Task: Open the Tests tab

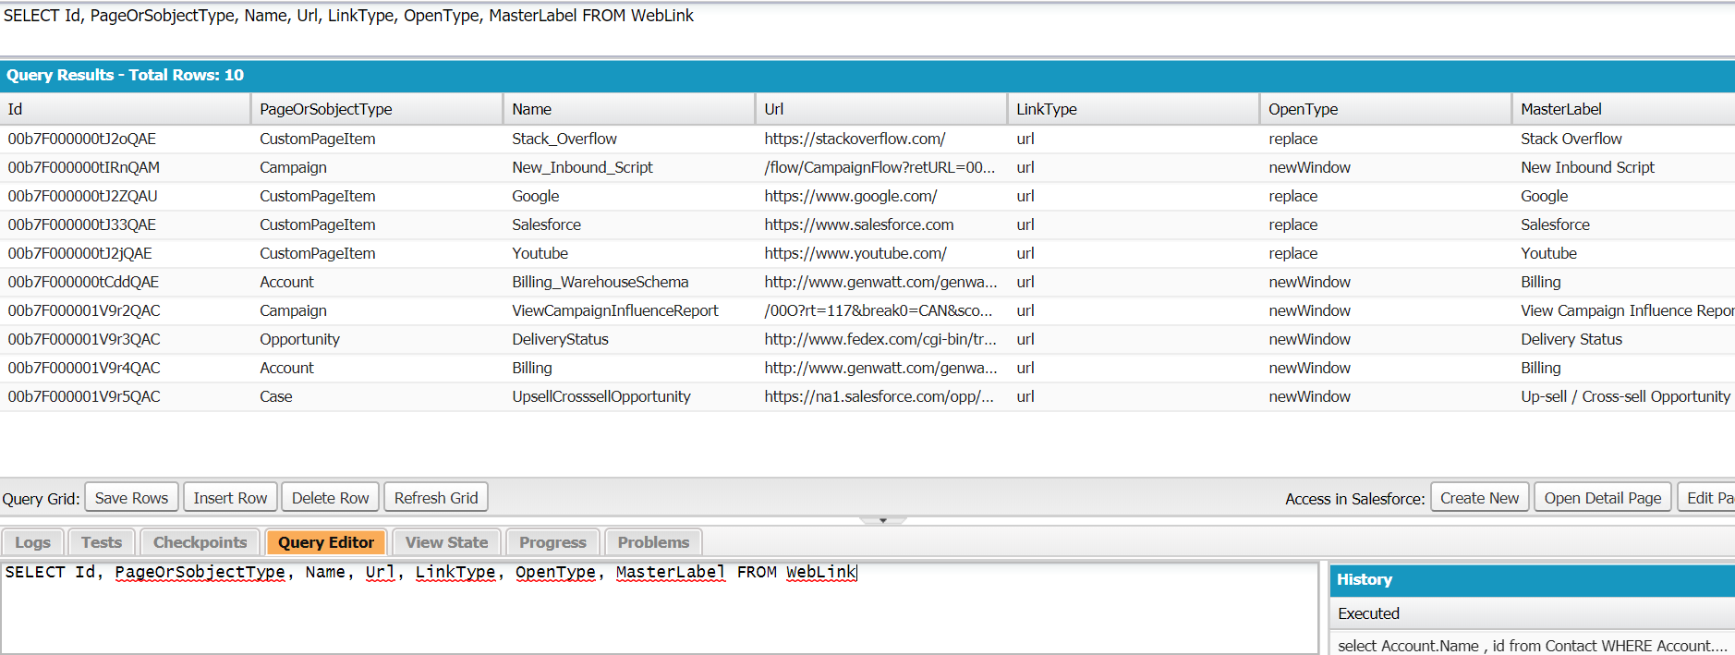Action: (x=102, y=542)
